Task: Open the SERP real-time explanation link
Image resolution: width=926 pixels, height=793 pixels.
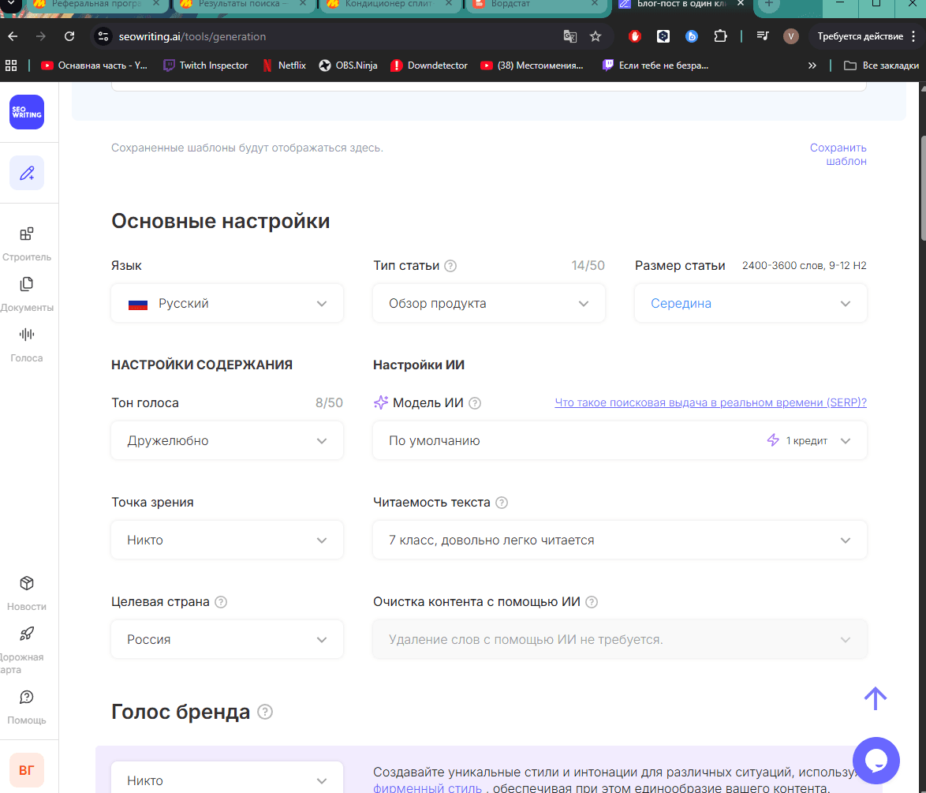Action: (711, 402)
